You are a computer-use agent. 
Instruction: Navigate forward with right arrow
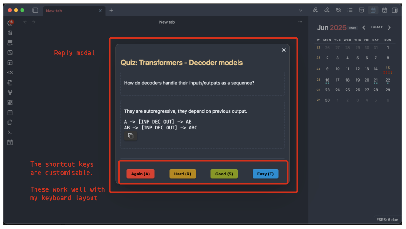[x=34, y=22]
